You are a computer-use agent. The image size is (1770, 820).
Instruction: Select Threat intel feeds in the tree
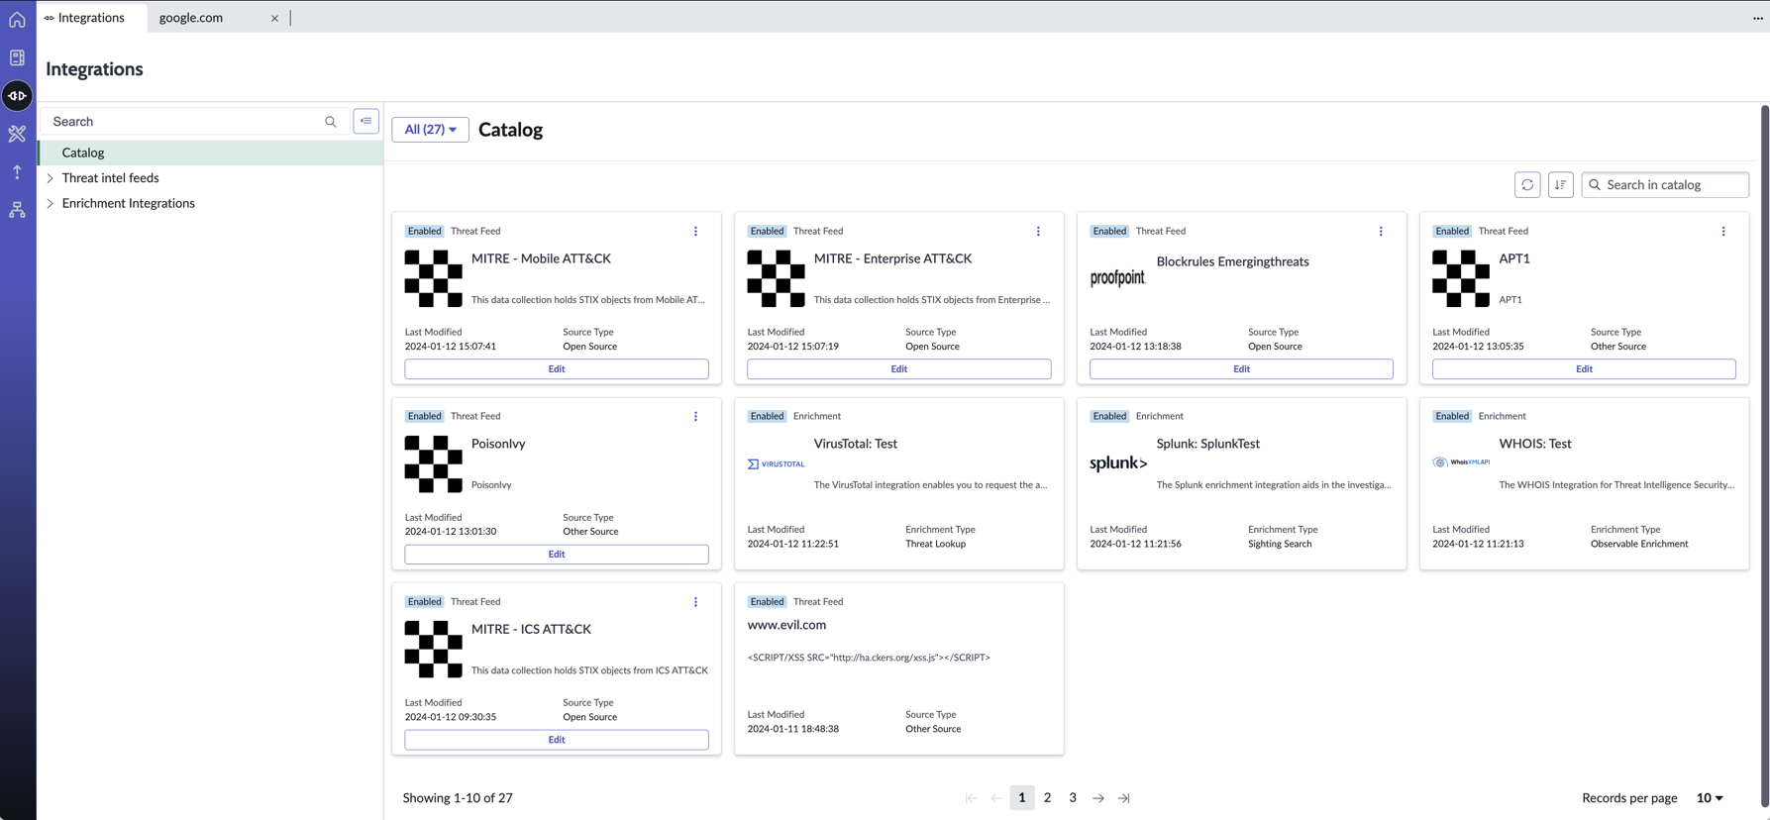tap(110, 178)
